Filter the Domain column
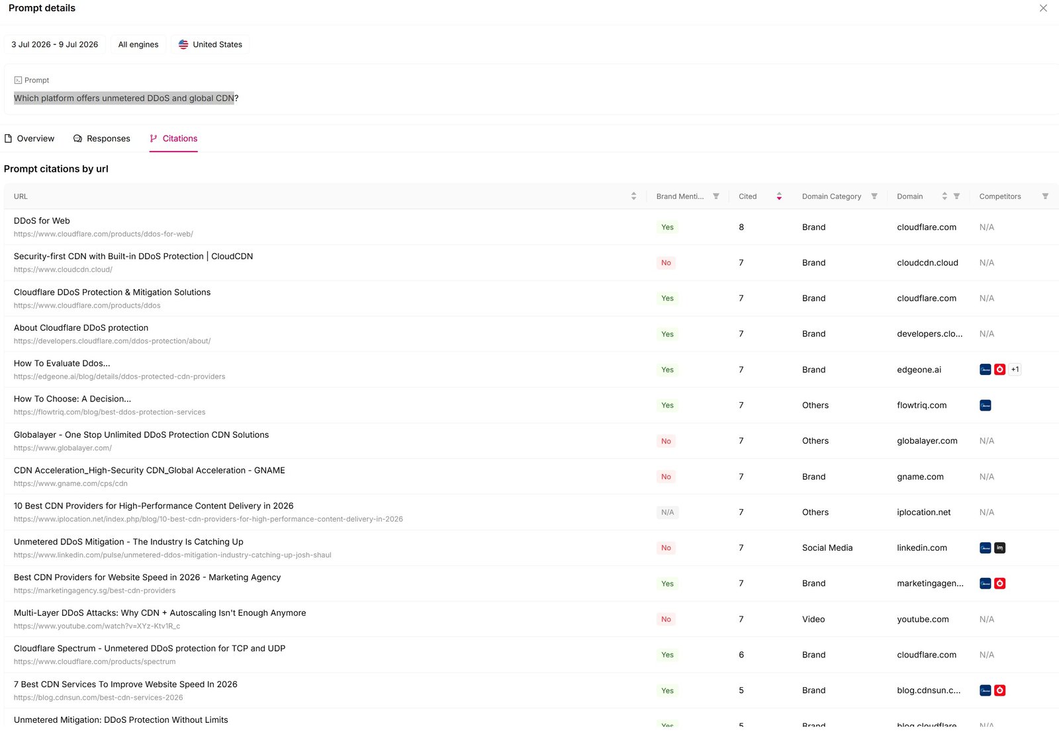Viewport: 1059px width, 738px height. [x=956, y=196]
